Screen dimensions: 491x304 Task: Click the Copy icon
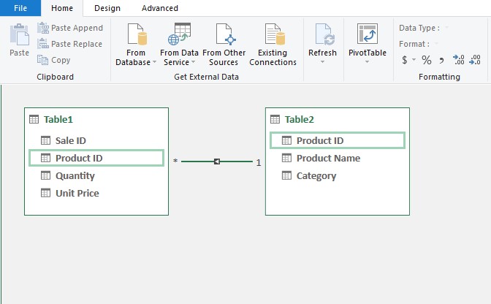[42, 60]
